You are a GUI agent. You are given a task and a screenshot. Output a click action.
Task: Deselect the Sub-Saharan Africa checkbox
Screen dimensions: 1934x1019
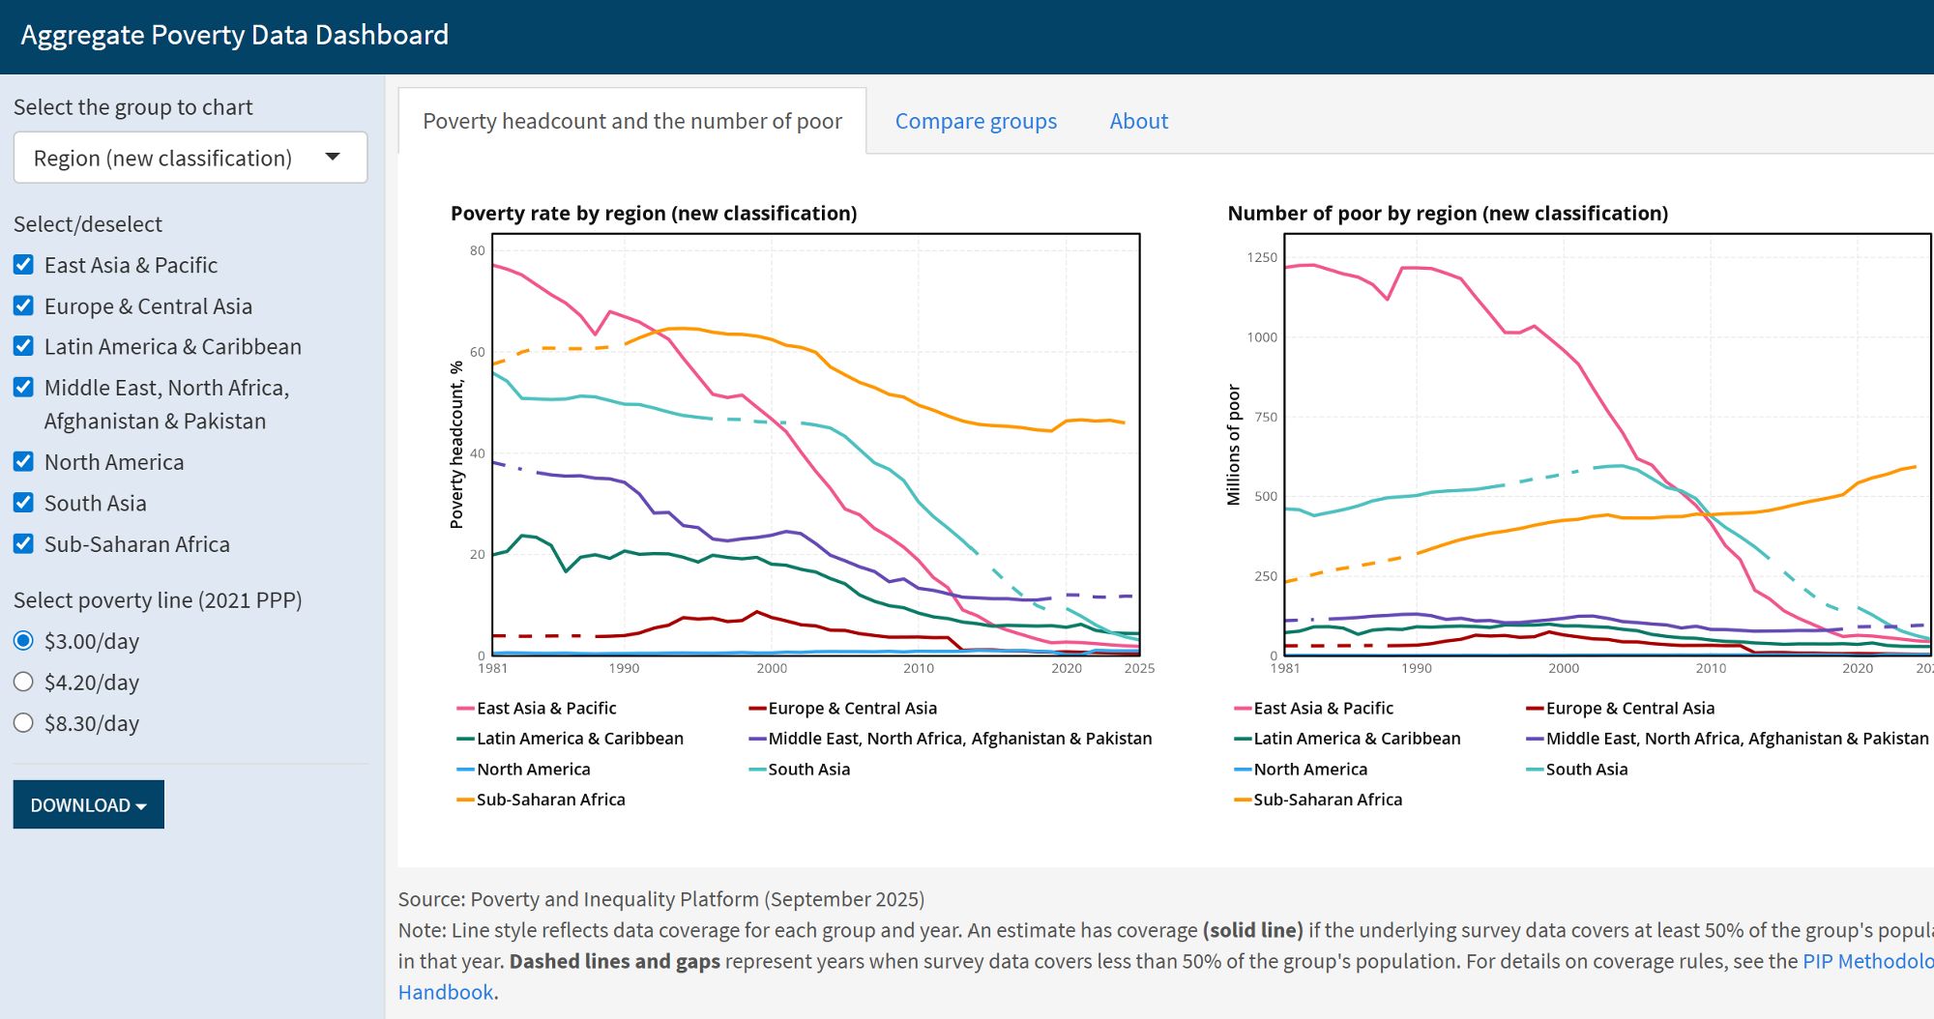(22, 543)
